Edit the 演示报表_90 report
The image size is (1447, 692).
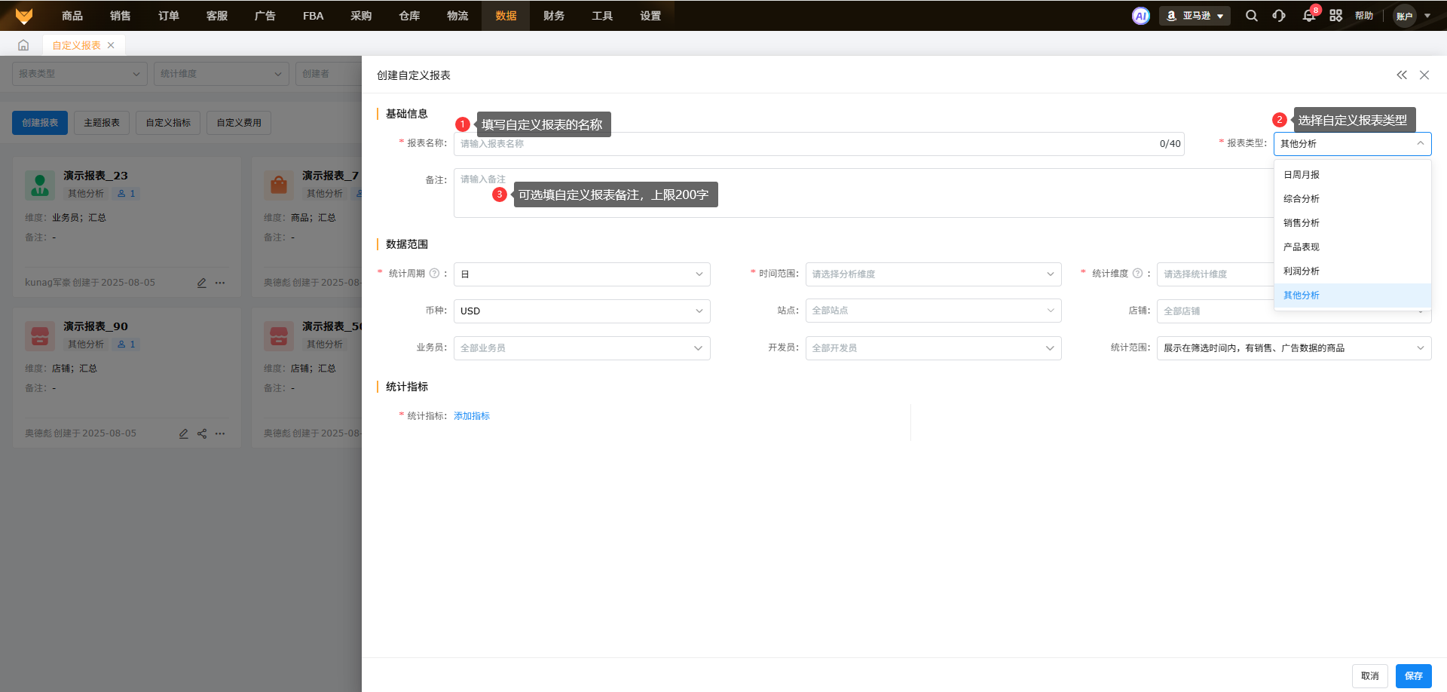click(184, 433)
